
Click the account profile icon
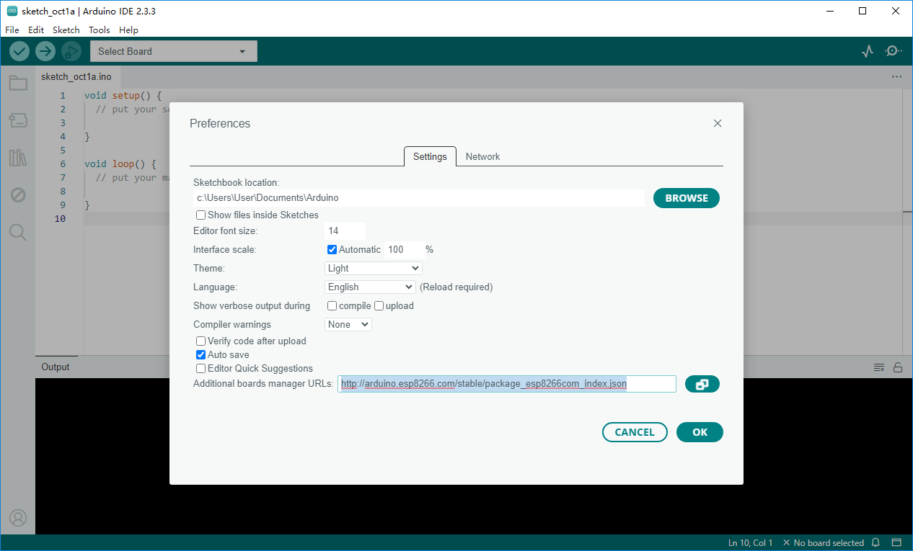[x=18, y=518]
